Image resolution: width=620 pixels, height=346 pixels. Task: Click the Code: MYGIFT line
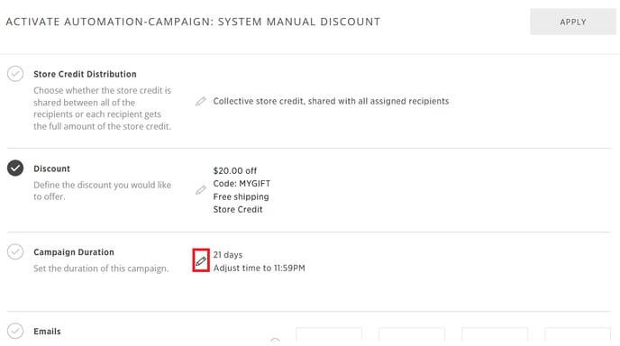[242, 184]
